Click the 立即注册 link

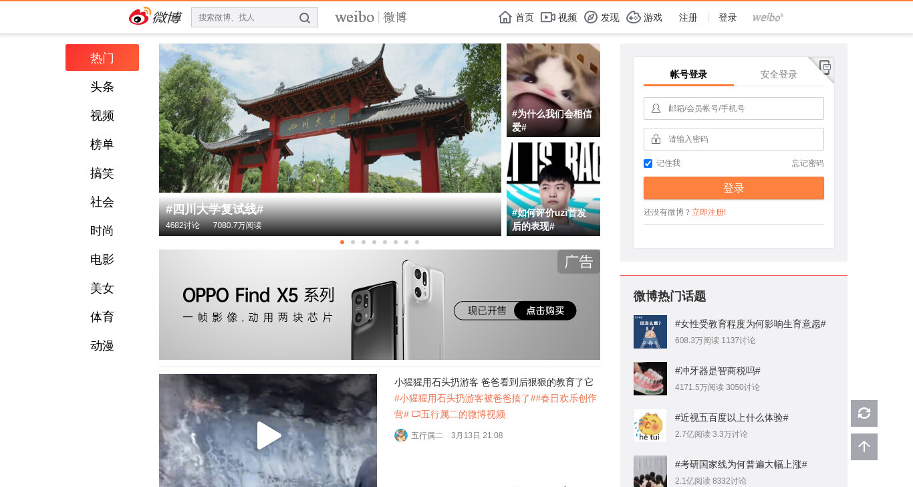(x=708, y=212)
